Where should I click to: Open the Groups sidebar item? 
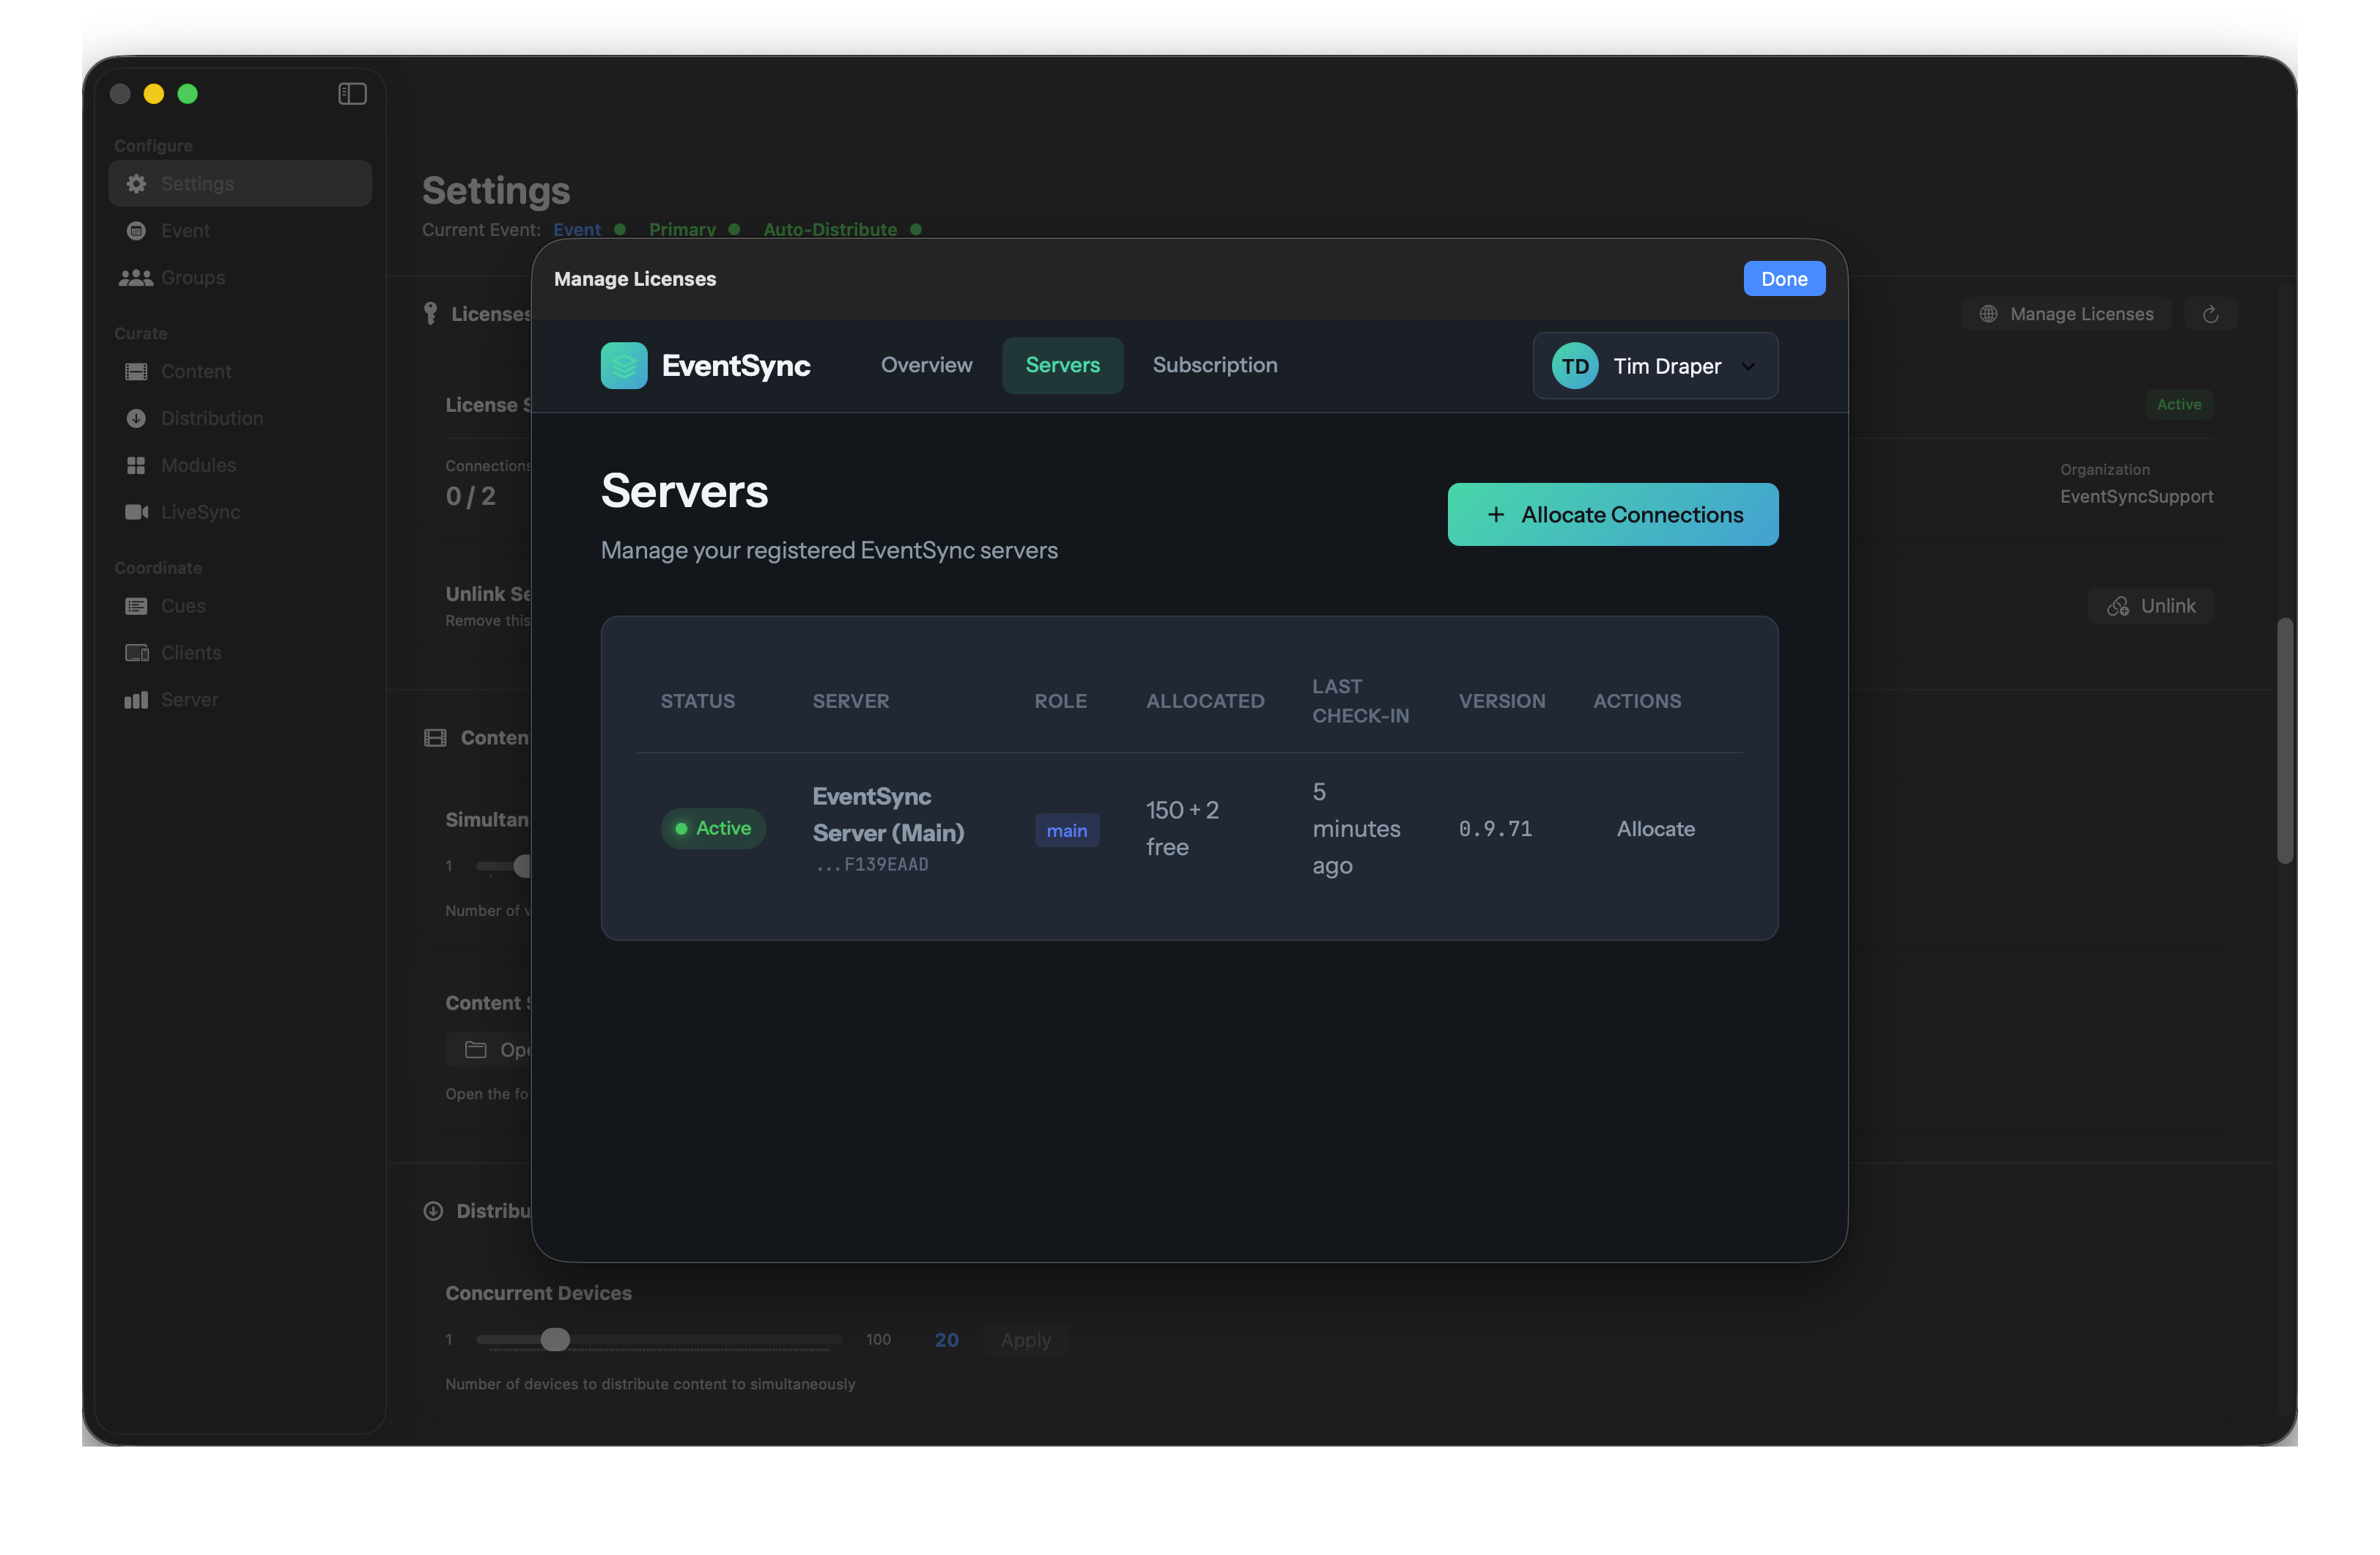click(x=240, y=277)
